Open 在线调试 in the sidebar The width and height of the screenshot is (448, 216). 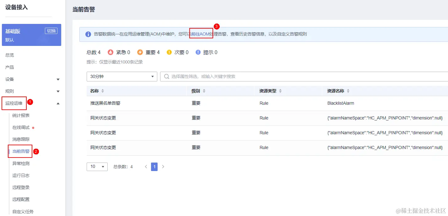click(x=21, y=127)
